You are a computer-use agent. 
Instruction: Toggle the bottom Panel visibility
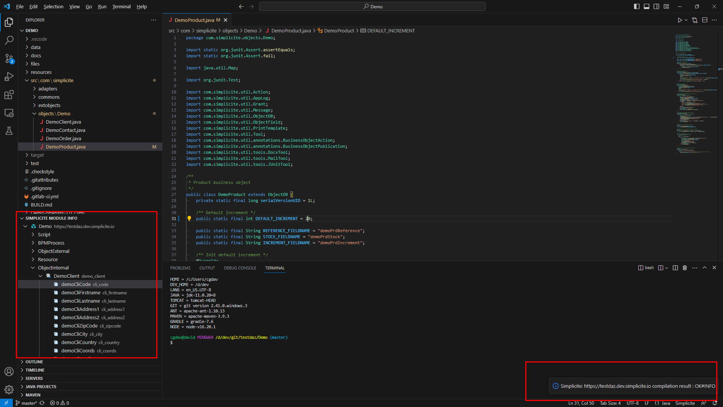point(647,6)
